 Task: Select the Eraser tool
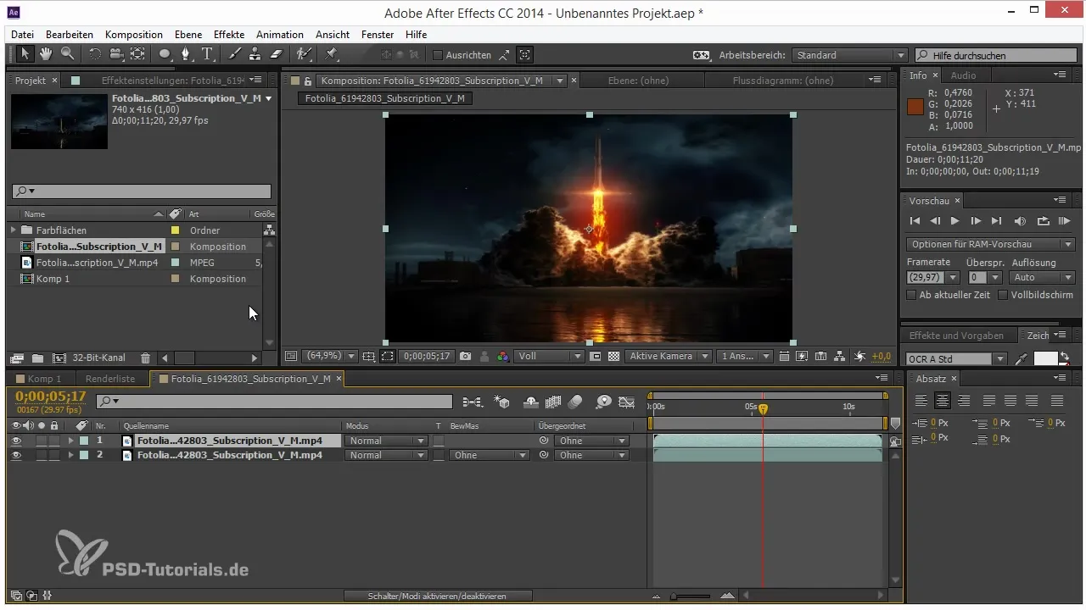tap(275, 54)
